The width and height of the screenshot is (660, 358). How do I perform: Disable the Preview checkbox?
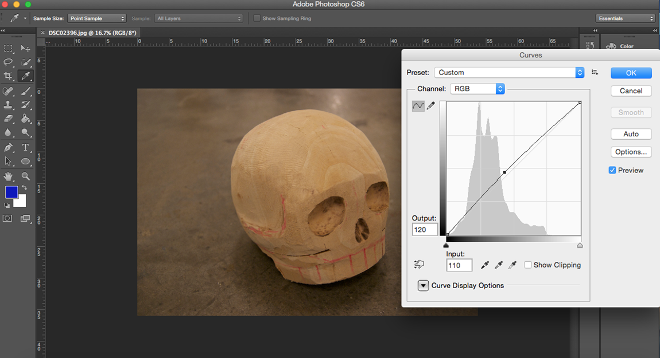click(x=612, y=170)
